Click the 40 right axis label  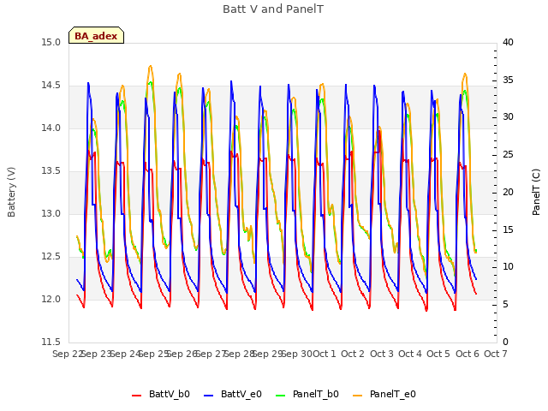coord(508,43)
